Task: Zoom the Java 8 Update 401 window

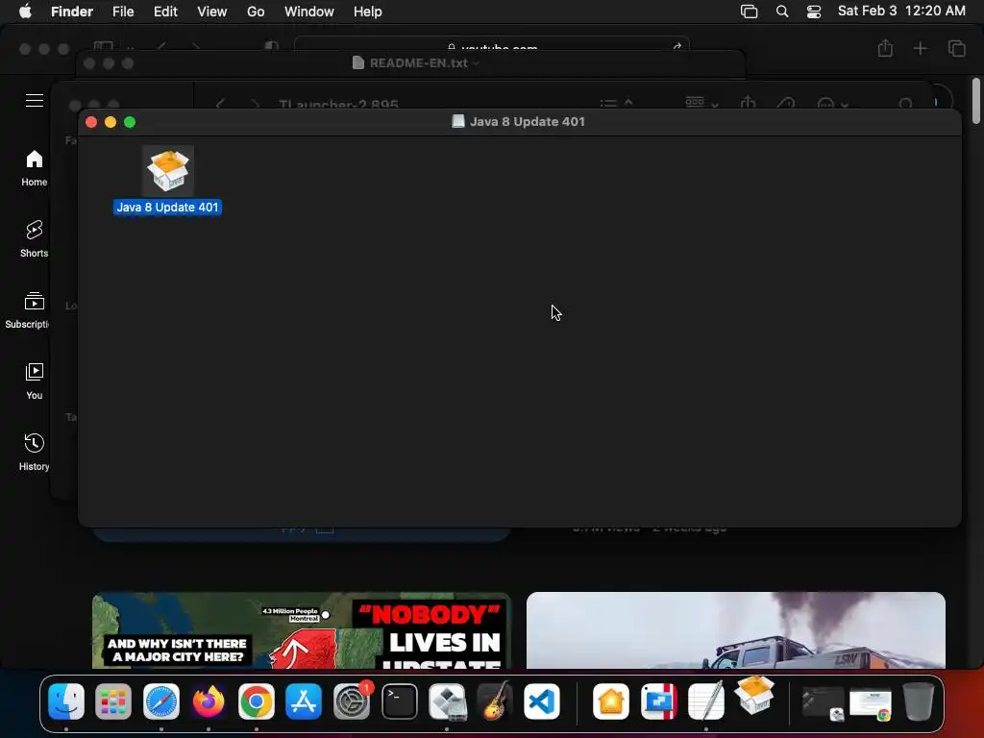Action: 130,122
